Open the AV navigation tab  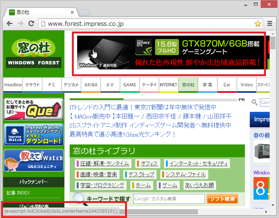(x=110, y=85)
